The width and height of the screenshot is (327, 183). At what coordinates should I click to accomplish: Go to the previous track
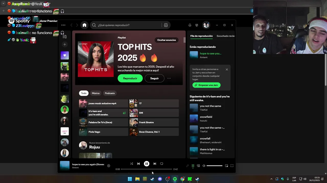point(138,164)
